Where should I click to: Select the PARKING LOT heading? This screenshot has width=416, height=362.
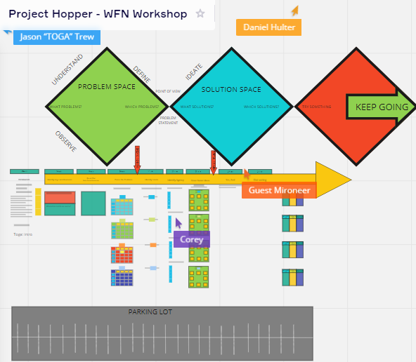coord(150,312)
